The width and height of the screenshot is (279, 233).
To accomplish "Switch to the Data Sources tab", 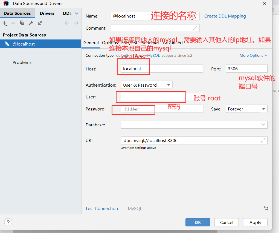I will click(17, 13).
